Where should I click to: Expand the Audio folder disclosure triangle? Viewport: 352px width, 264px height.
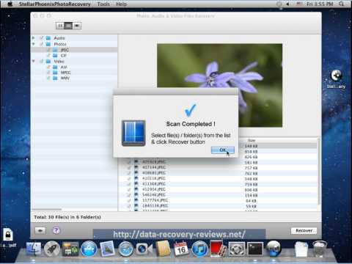(34, 38)
